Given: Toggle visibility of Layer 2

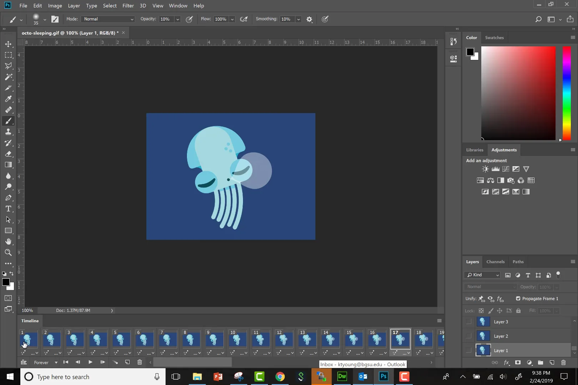Looking at the screenshot, I should pyautogui.click(x=468, y=336).
